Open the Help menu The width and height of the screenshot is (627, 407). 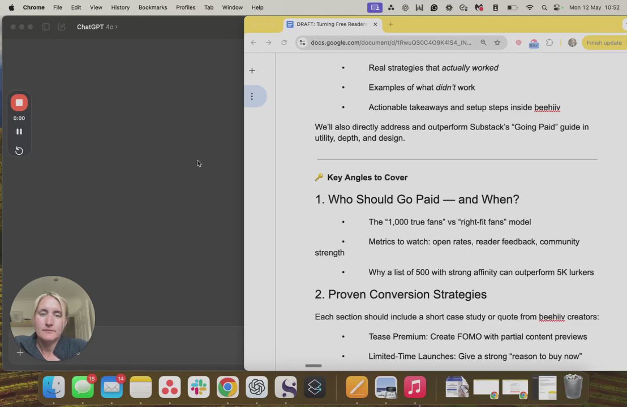(257, 7)
